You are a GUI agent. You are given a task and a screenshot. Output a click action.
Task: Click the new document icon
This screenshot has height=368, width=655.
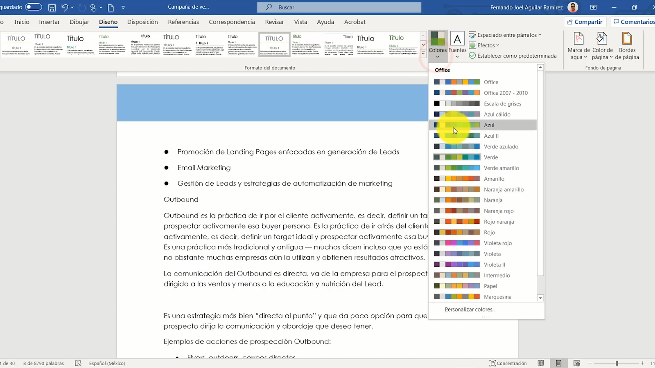pyautogui.click(x=111, y=7)
